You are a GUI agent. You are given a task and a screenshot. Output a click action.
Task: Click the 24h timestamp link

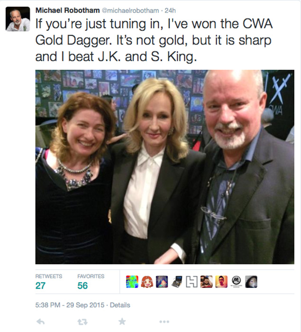pos(170,10)
